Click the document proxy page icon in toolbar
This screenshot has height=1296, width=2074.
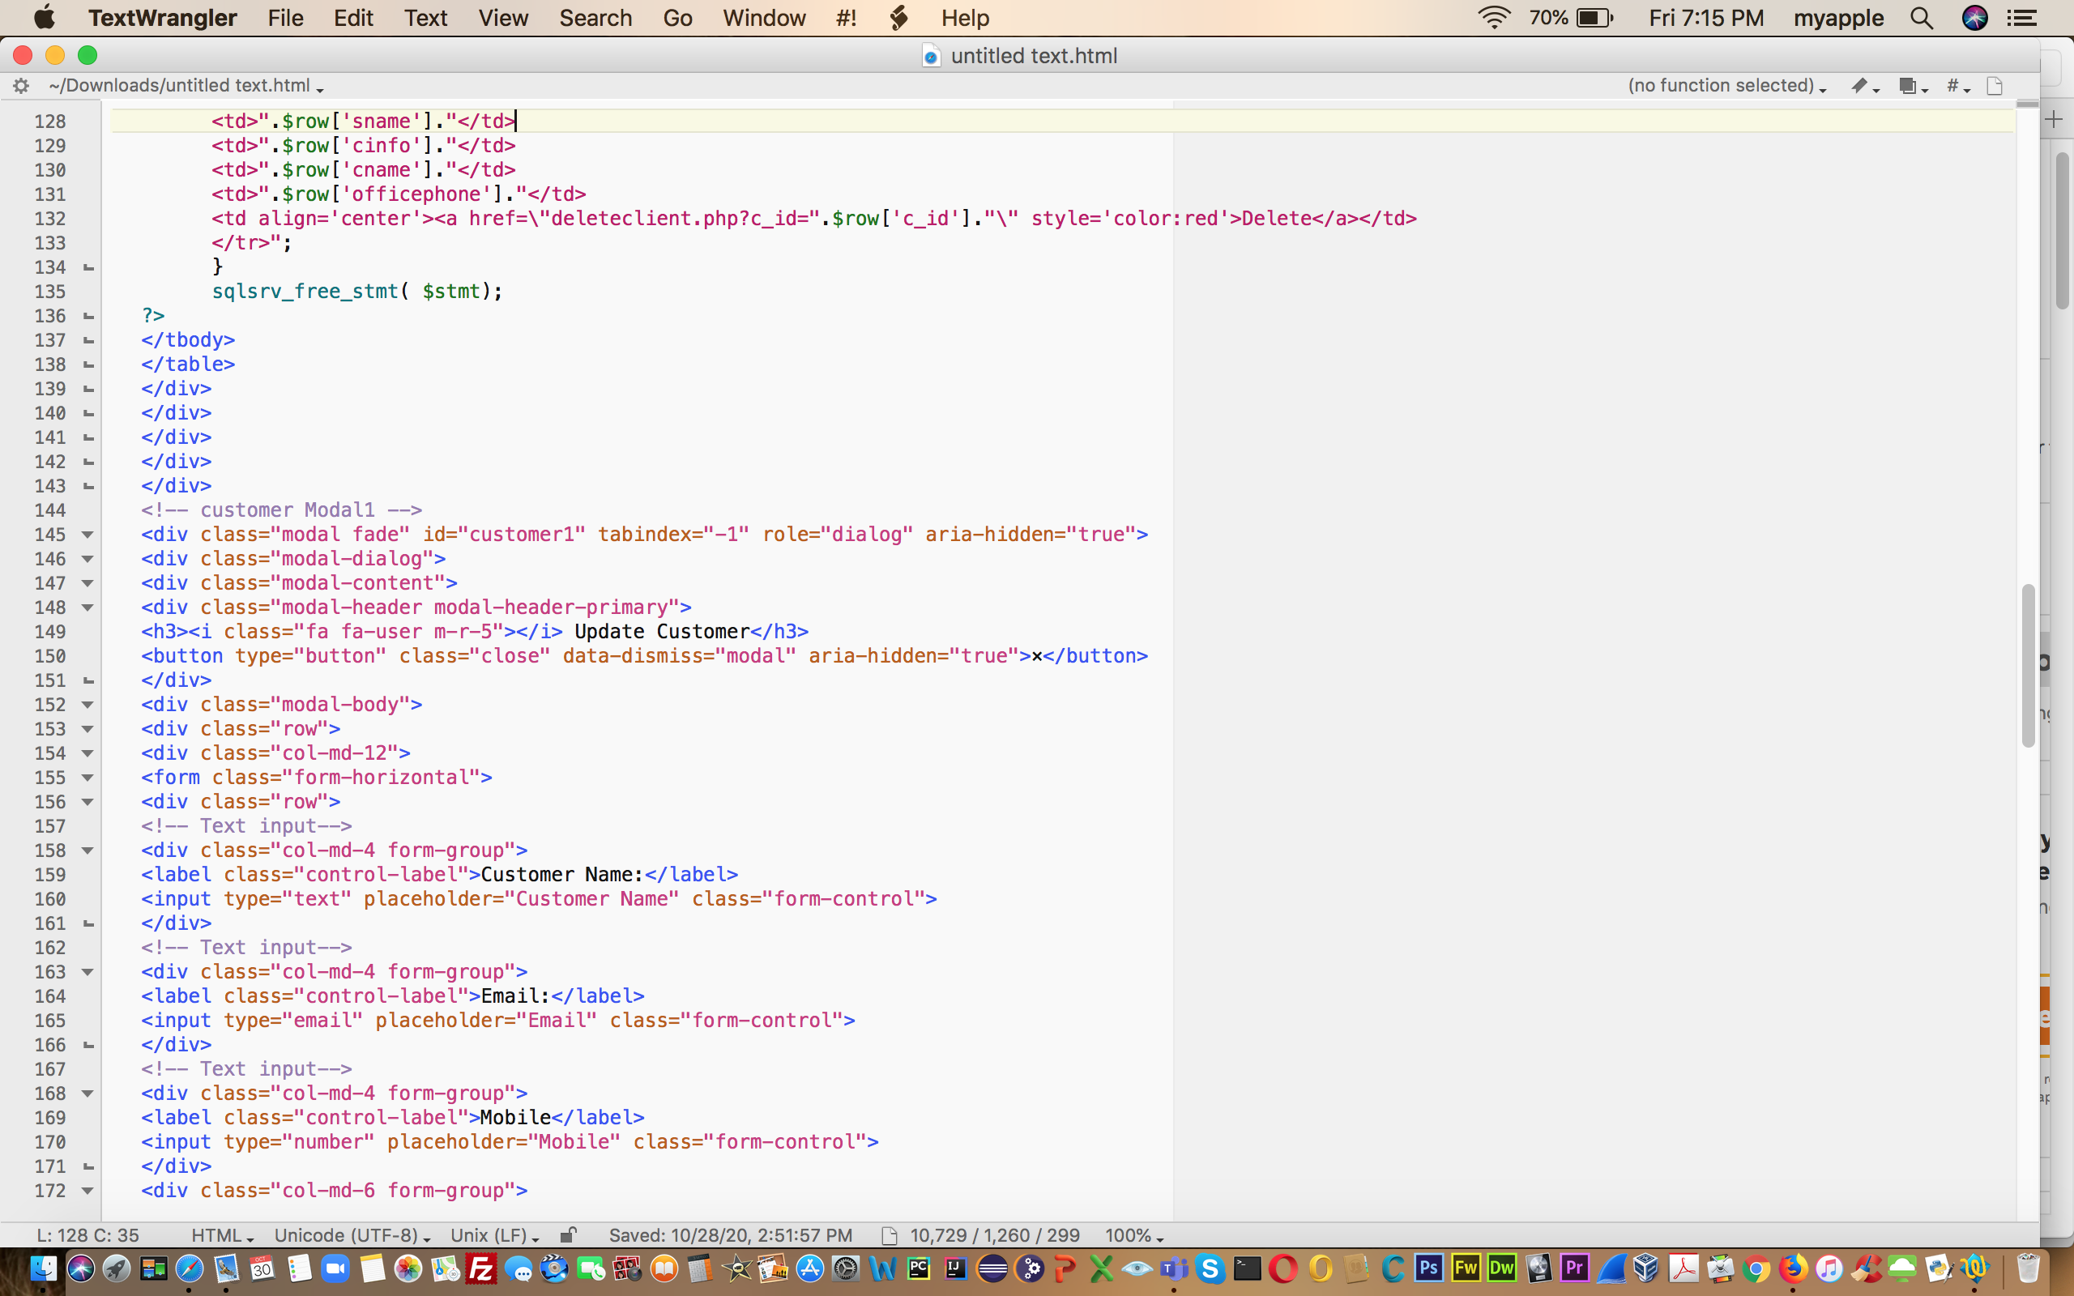point(1995,86)
